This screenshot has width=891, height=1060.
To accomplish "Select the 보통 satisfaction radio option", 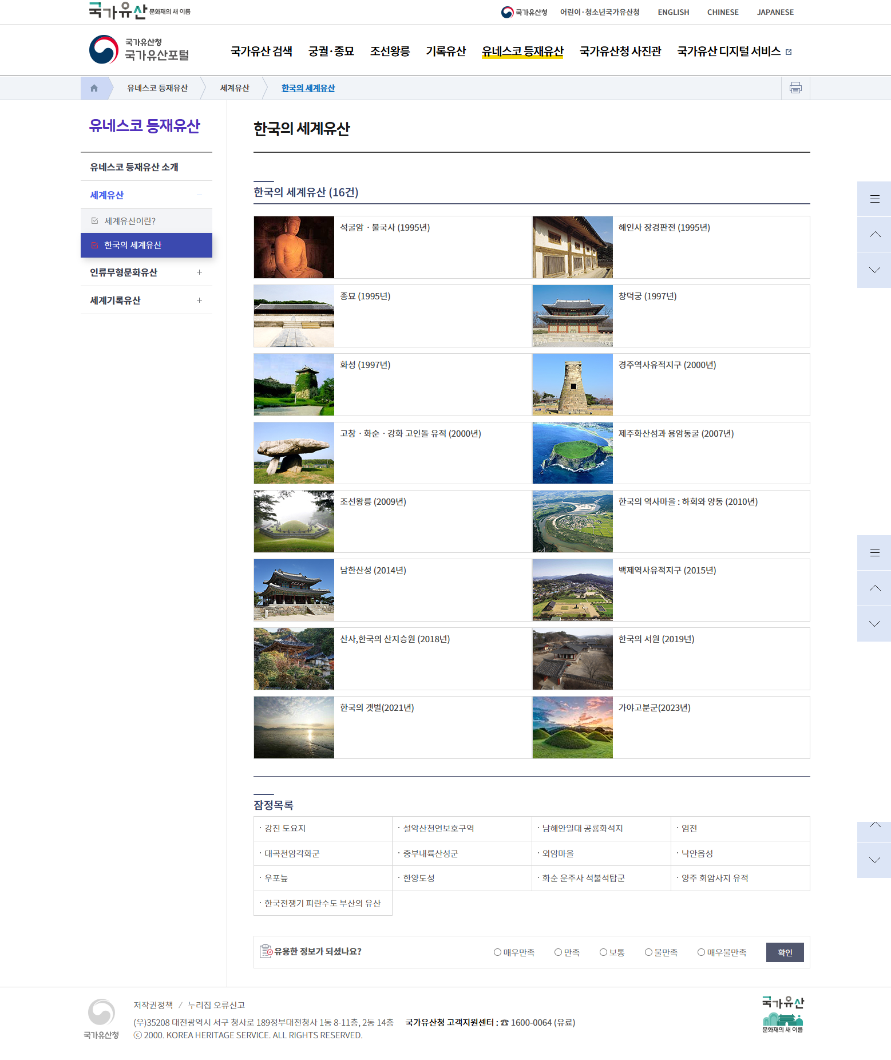I will coord(603,952).
